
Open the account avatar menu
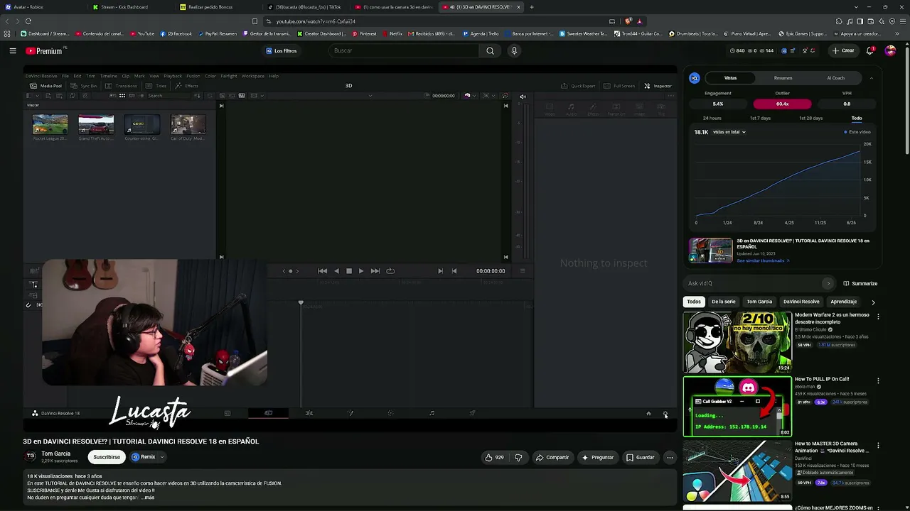(x=890, y=50)
